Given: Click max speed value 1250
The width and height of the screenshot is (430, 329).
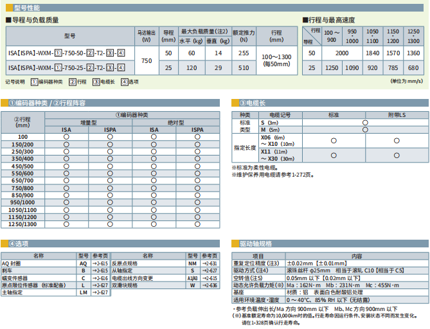Looking at the screenshot, I should [x=332, y=67].
